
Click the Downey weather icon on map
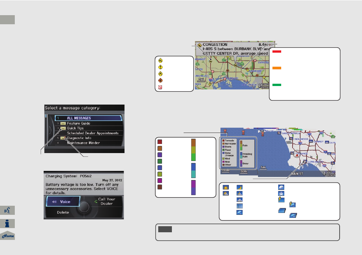pyautogui.click(x=311, y=141)
